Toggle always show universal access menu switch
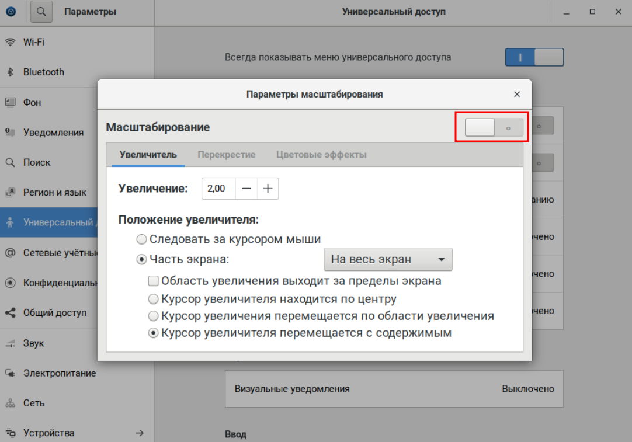Screen dimensions: 632x442 tap(534, 57)
